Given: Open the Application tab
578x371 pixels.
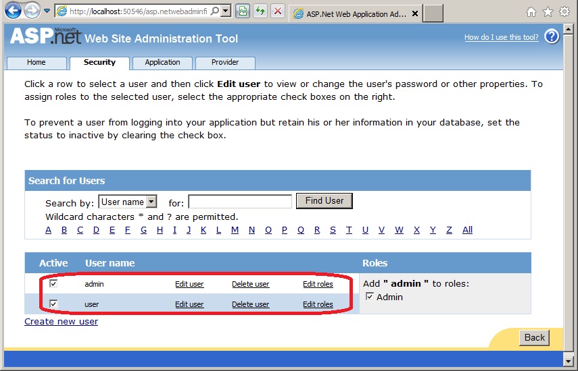Looking at the screenshot, I should point(162,63).
